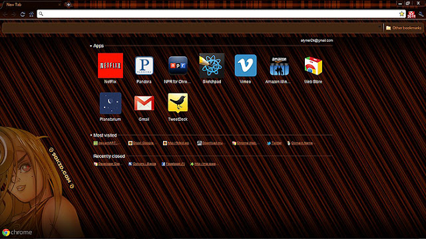The width and height of the screenshot is (426, 239).
Task: Expand the Most visited section
Action: [x=91, y=135]
